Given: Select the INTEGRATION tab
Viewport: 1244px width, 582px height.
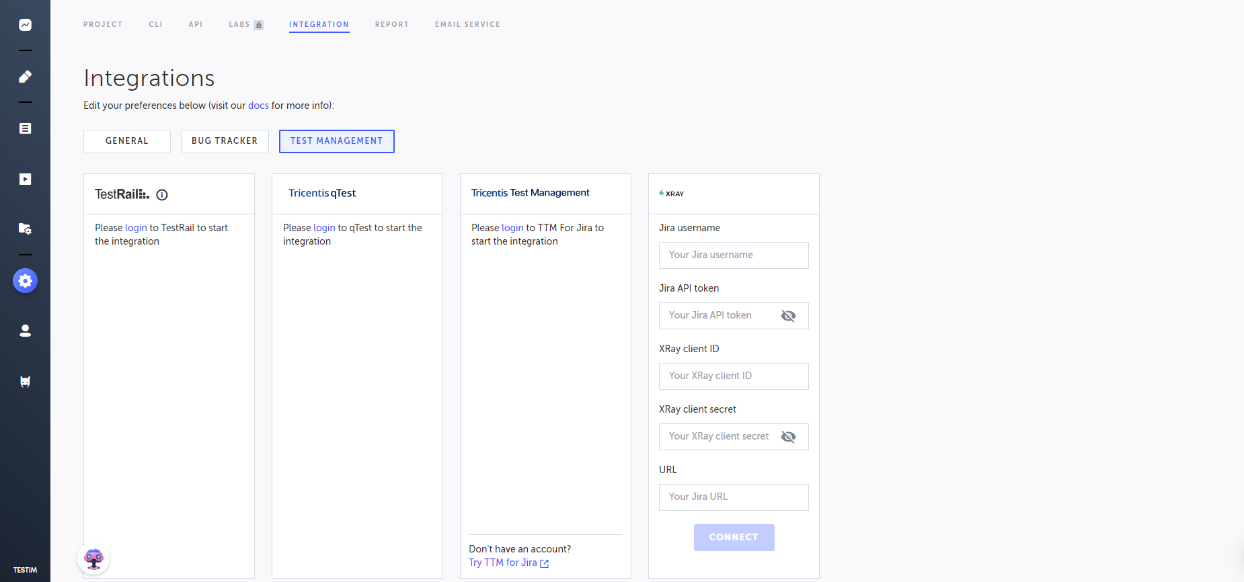Looking at the screenshot, I should [x=319, y=25].
